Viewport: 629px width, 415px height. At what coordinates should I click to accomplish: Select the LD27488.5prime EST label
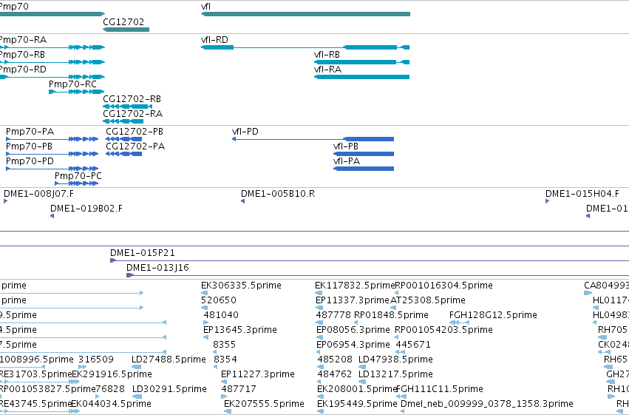169,360
